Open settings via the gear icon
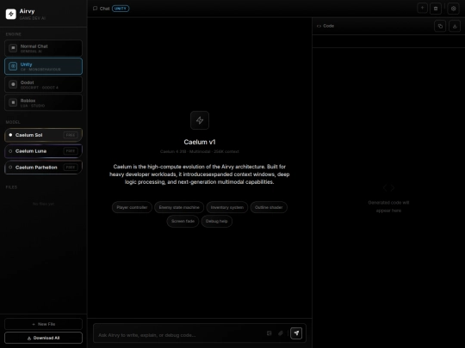The height and width of the screenshot is (348, 465). [x=454, y=9]
